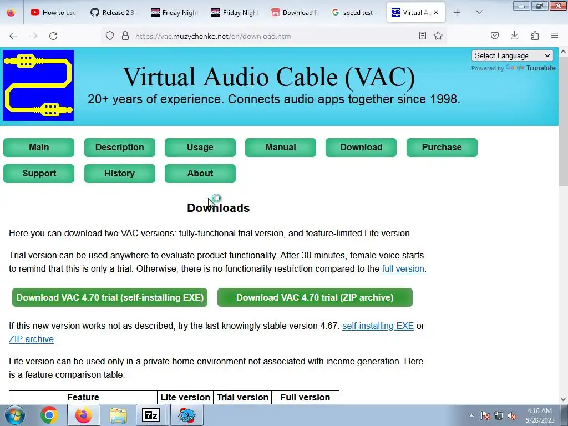
Task: Click the Action Center flag tray icon
Action: (485, 415)
